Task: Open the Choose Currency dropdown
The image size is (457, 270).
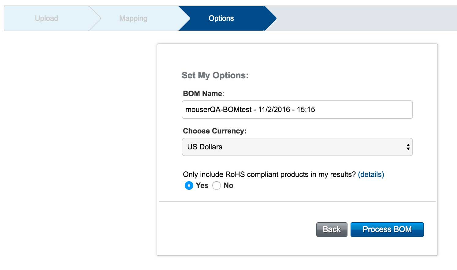Action: pyautogui.click(x=297, y=147)
